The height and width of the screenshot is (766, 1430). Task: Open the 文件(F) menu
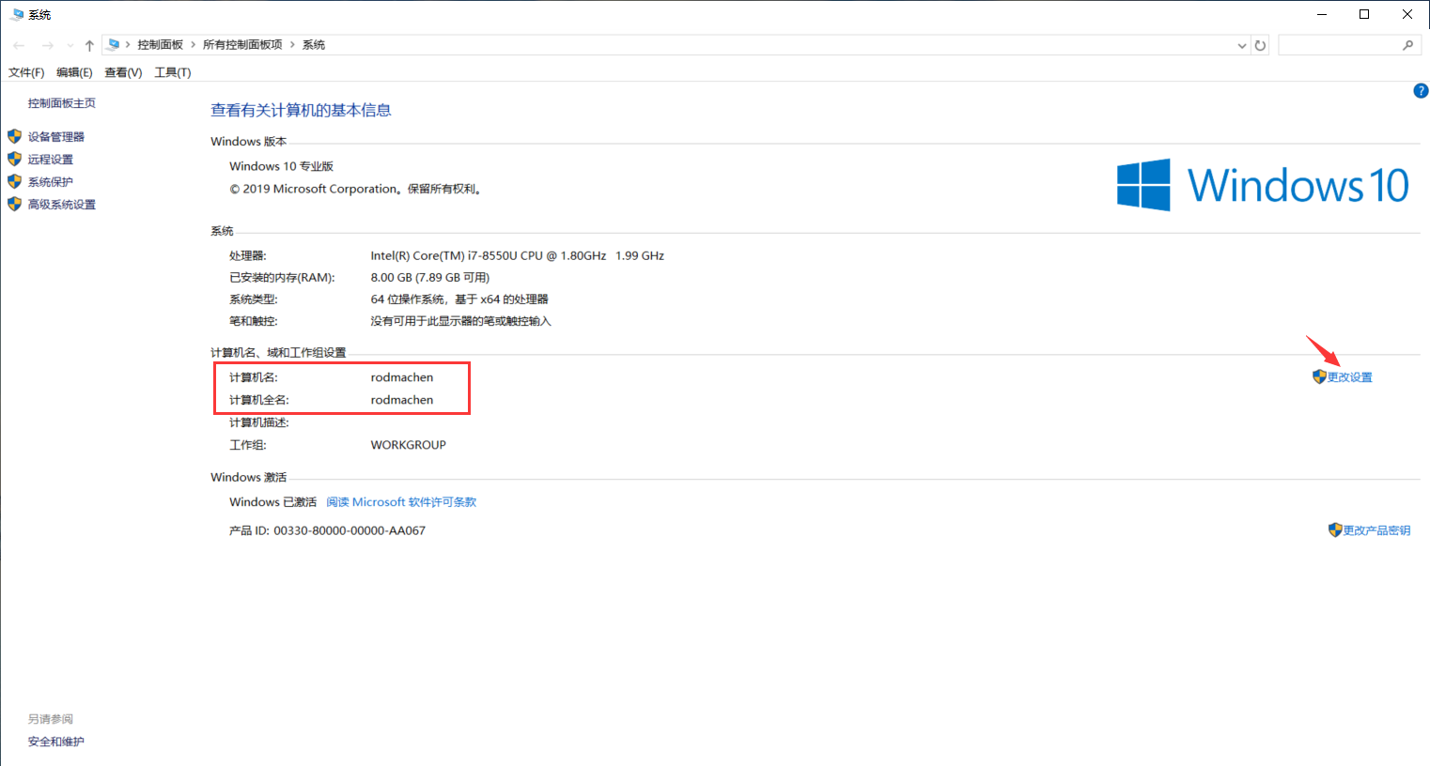tap(26, 72)
